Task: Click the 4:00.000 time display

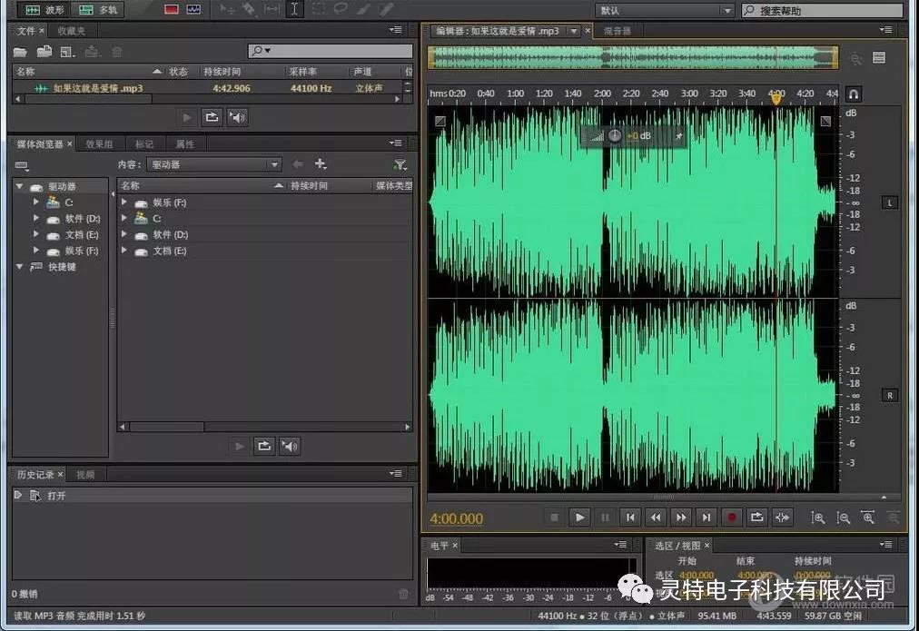Action: (x=457, y=518)
